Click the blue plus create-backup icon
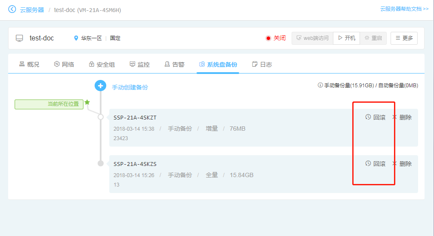The height and width of the screenshot is (236, 434). click(x=101, y=86)
